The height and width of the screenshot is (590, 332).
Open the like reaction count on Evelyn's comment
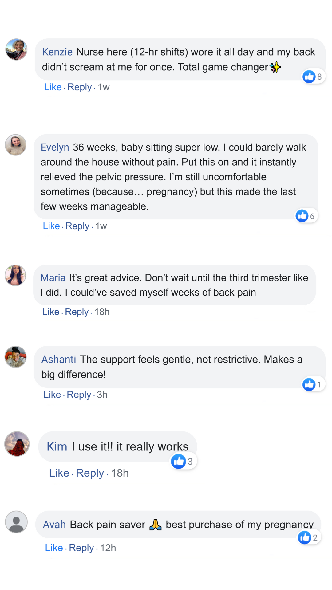pyautogui.click(x=306, y=216)
